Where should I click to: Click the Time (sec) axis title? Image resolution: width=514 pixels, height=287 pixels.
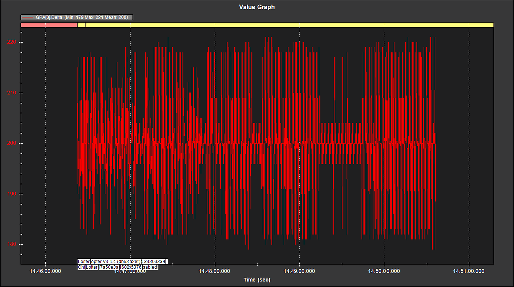[x=256, y=279]
